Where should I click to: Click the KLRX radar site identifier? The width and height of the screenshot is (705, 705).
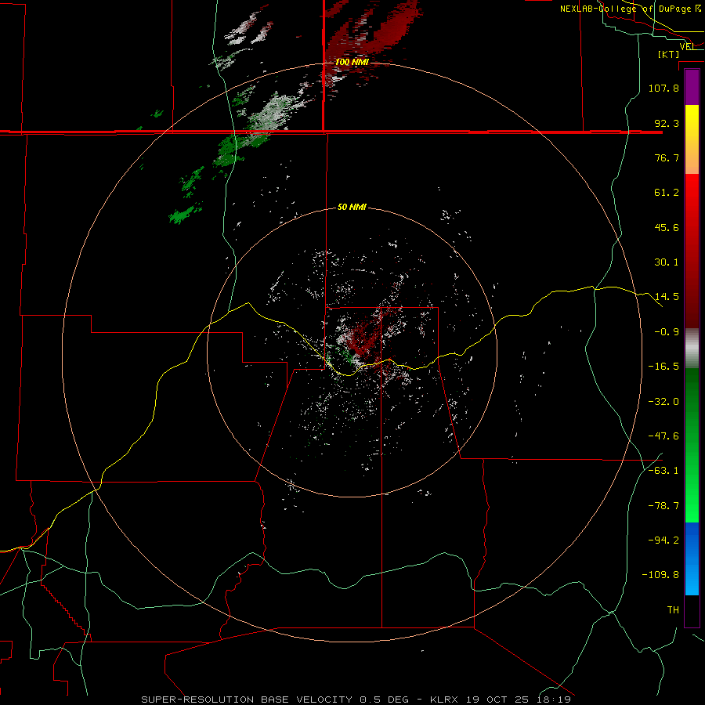tap(445, 700)
